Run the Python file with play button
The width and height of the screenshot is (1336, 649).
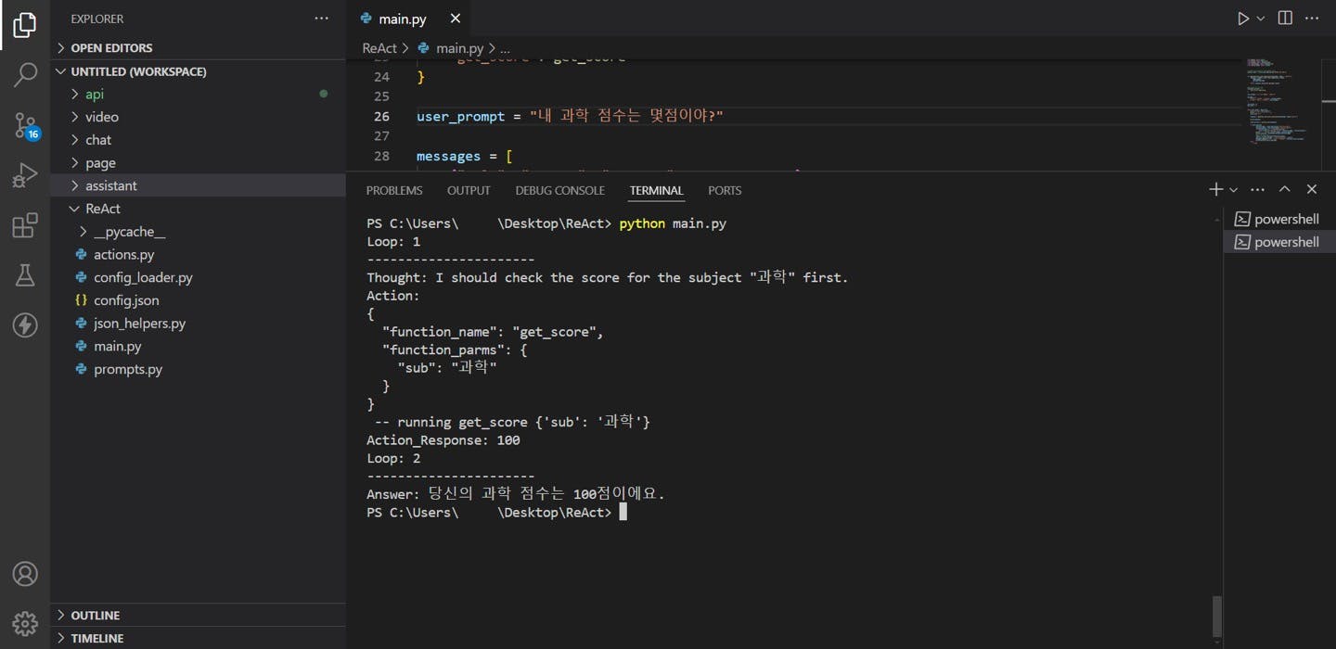point(1242,19)
